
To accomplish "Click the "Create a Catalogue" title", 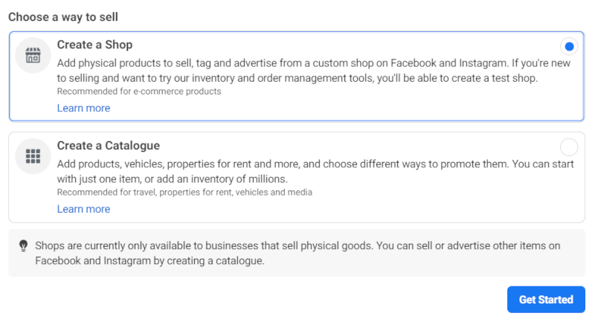I will (109, 146).
